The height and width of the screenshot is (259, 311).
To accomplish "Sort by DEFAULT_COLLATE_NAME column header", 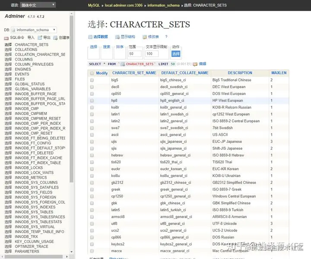I will point(185,73).
